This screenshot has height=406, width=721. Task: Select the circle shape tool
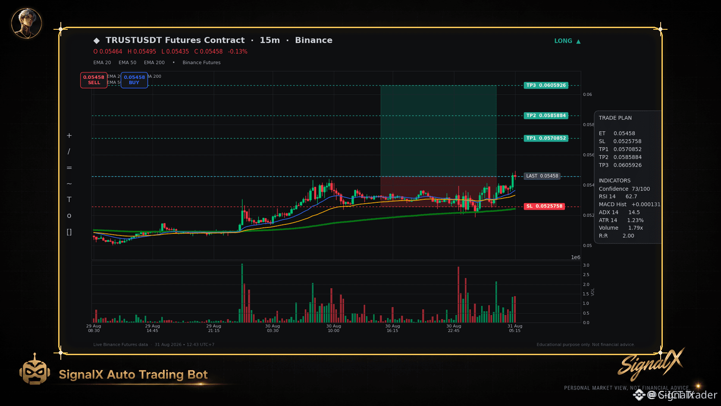(69, 216)
